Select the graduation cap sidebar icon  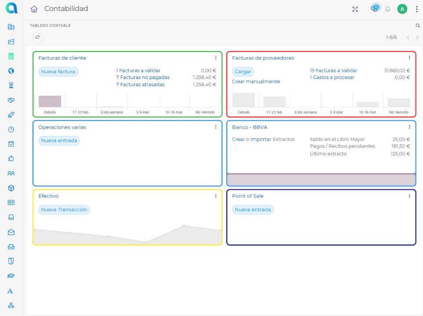click(11, 276)
